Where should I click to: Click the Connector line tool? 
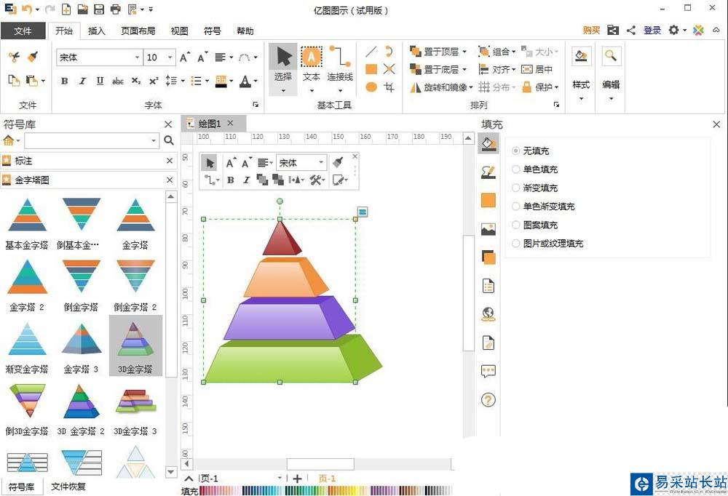(x=339, y=64)
